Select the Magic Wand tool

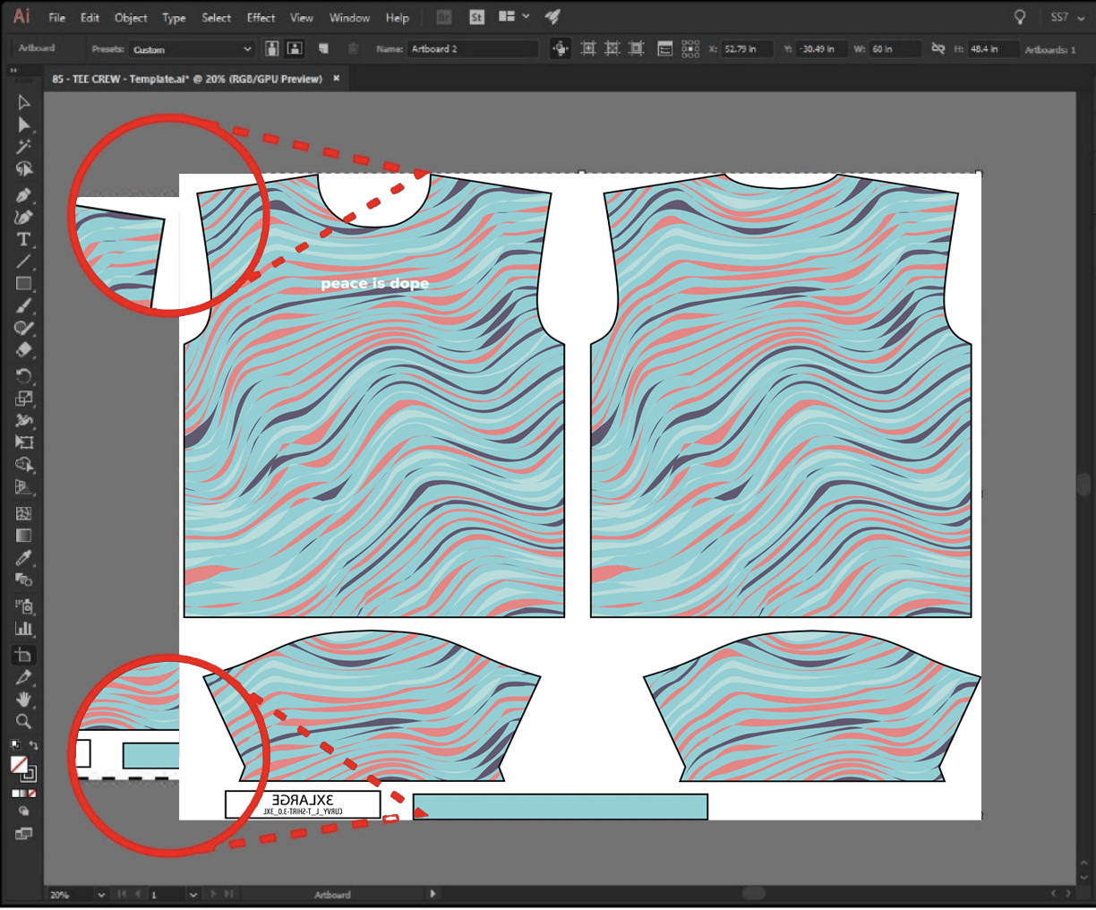point(24,146)
